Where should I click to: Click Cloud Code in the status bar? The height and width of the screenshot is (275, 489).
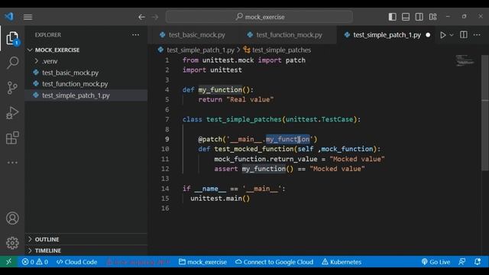tap(77, 262)
